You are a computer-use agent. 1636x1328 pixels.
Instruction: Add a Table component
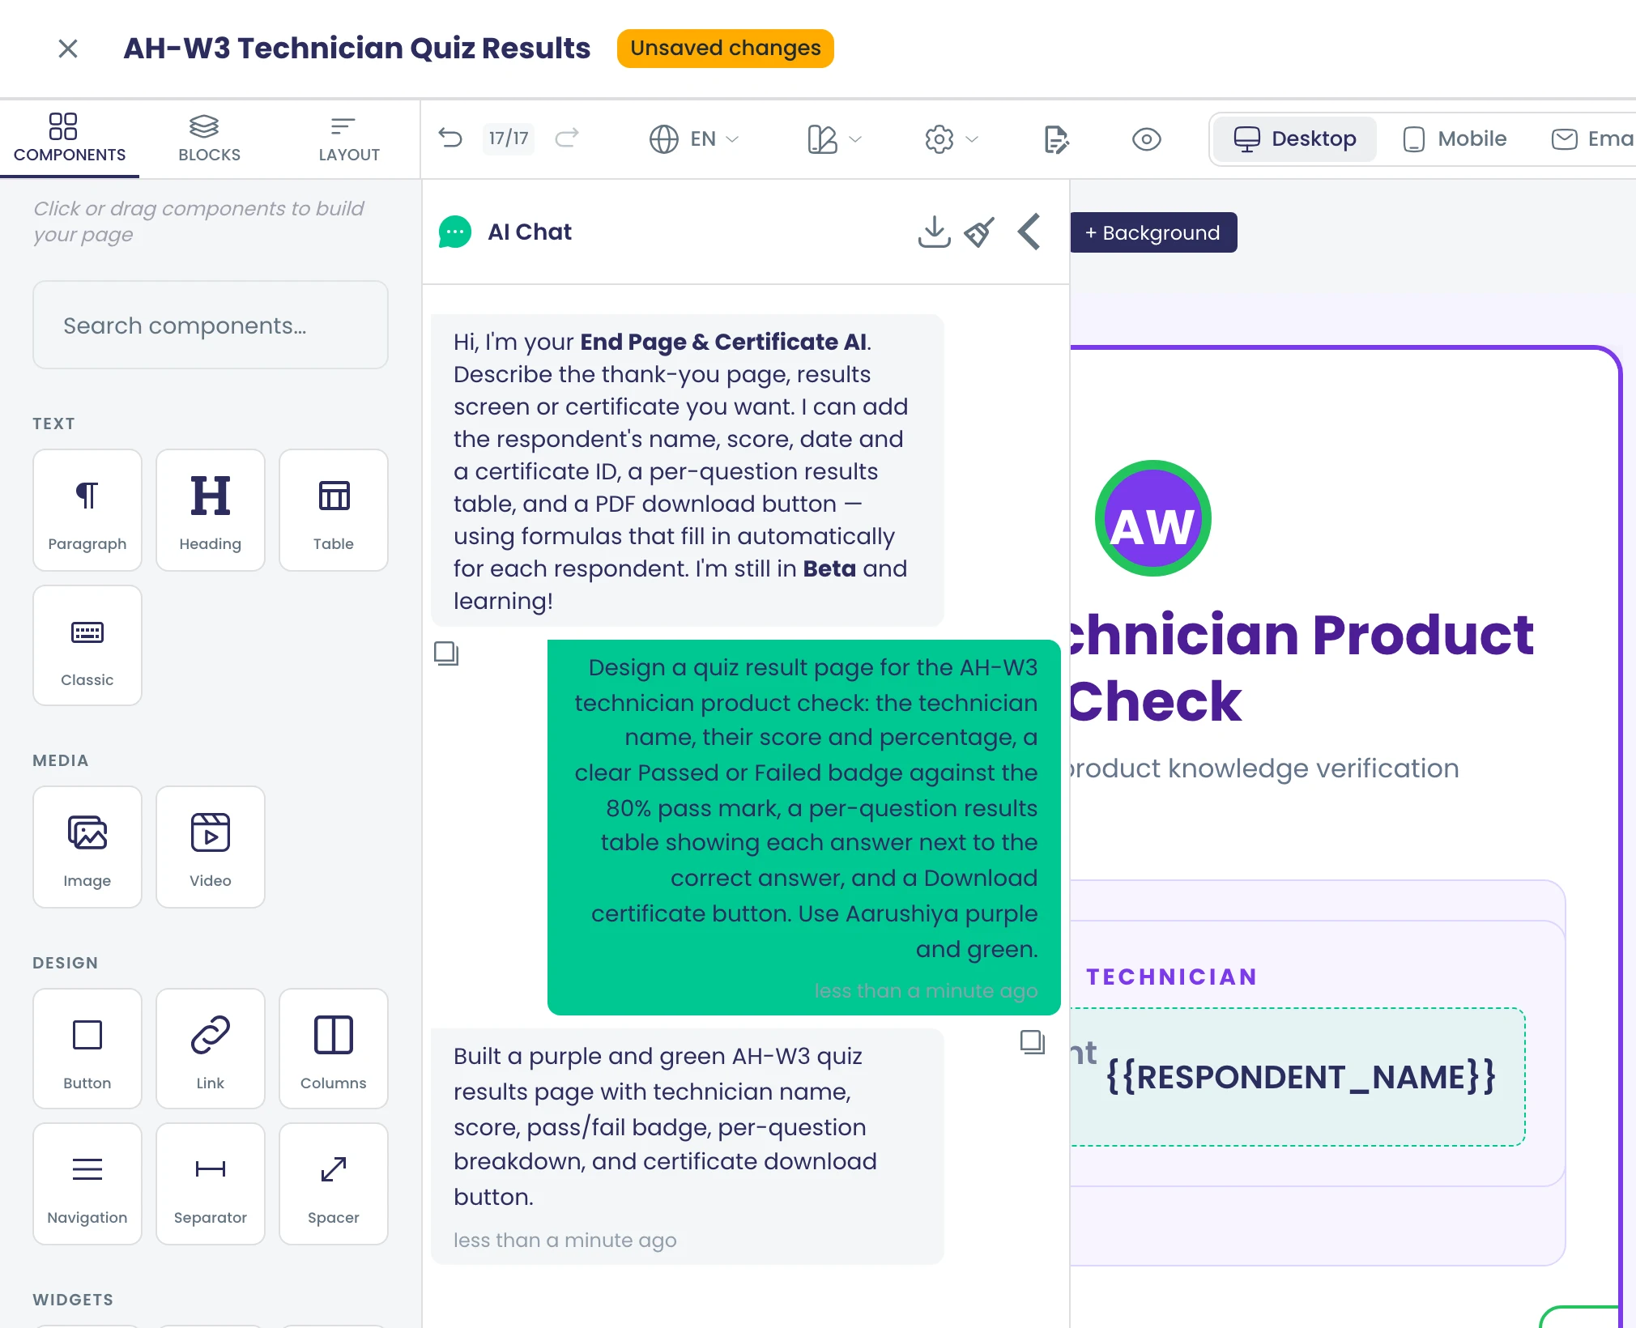(x=334, y=510)
